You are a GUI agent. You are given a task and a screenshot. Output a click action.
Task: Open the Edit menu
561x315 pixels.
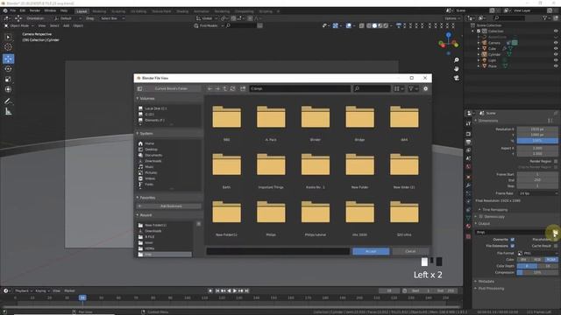[x=23, y=10]
